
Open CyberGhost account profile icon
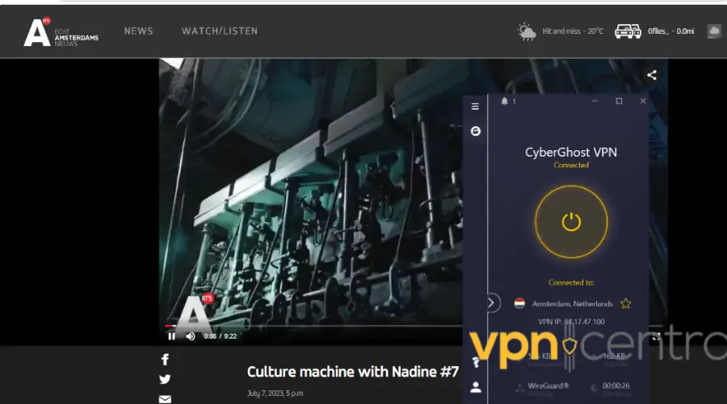tap(475, 387)
